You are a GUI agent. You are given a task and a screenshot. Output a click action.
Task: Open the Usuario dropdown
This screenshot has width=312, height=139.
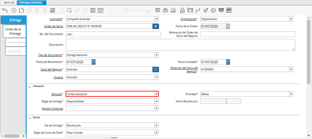(x=156, y=77)
